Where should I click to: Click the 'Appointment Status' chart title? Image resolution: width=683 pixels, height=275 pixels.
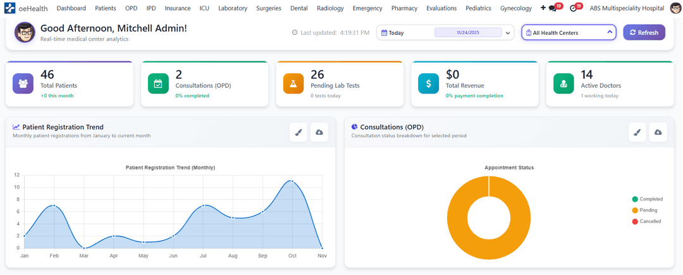(508, 168)
